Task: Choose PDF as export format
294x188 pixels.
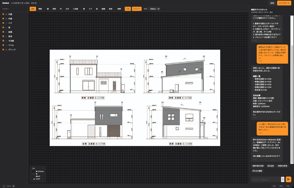Action: click(x=288, y=186)
